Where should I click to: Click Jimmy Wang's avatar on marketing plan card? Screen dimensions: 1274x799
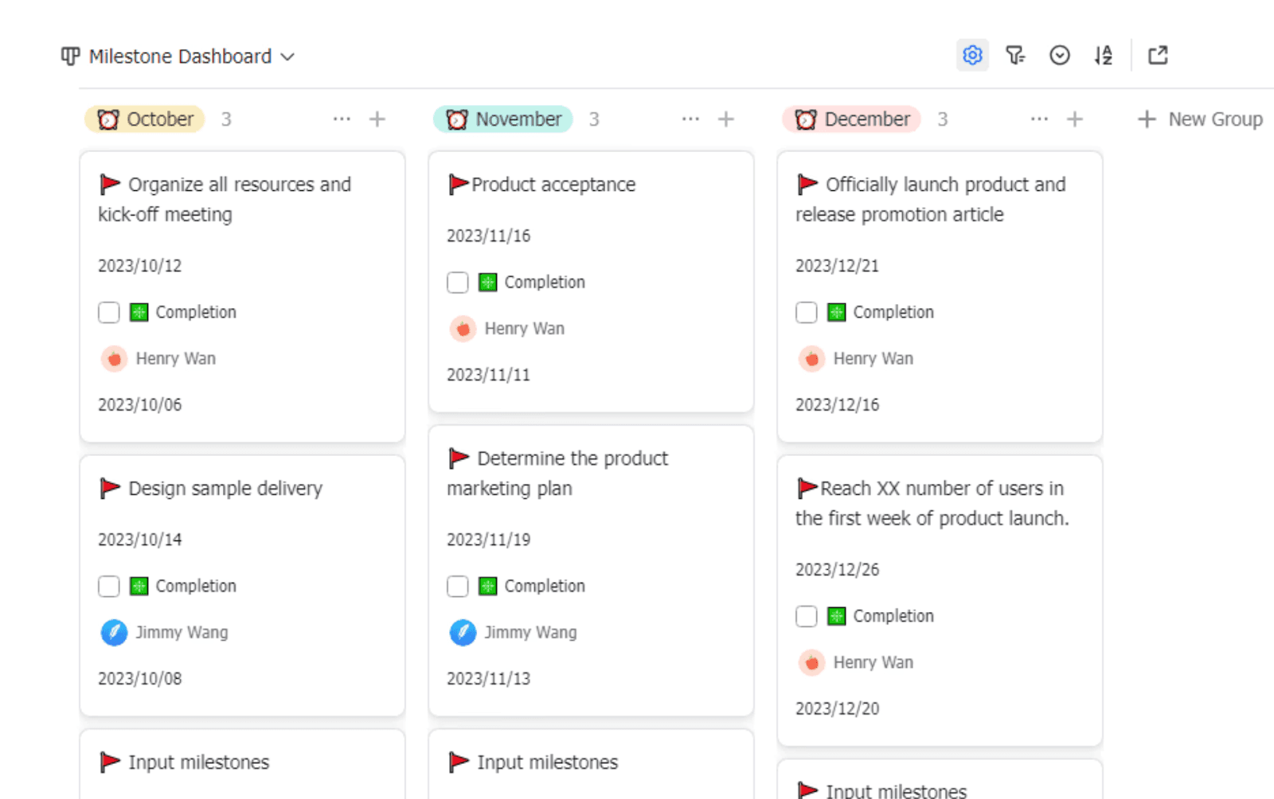click(x=463, y=633)
